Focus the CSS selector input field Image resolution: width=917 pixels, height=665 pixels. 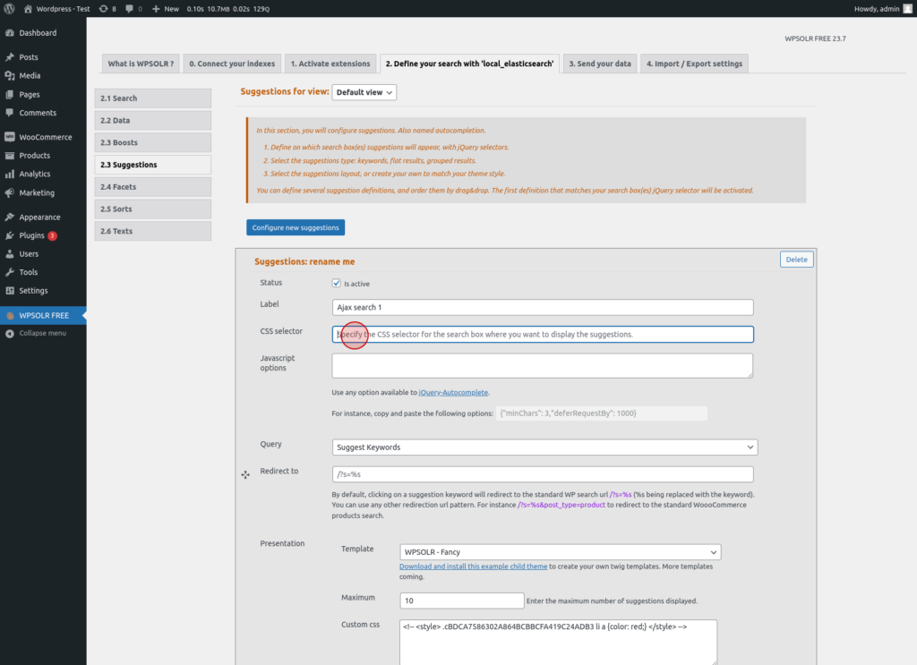click(x=543, y=334)
